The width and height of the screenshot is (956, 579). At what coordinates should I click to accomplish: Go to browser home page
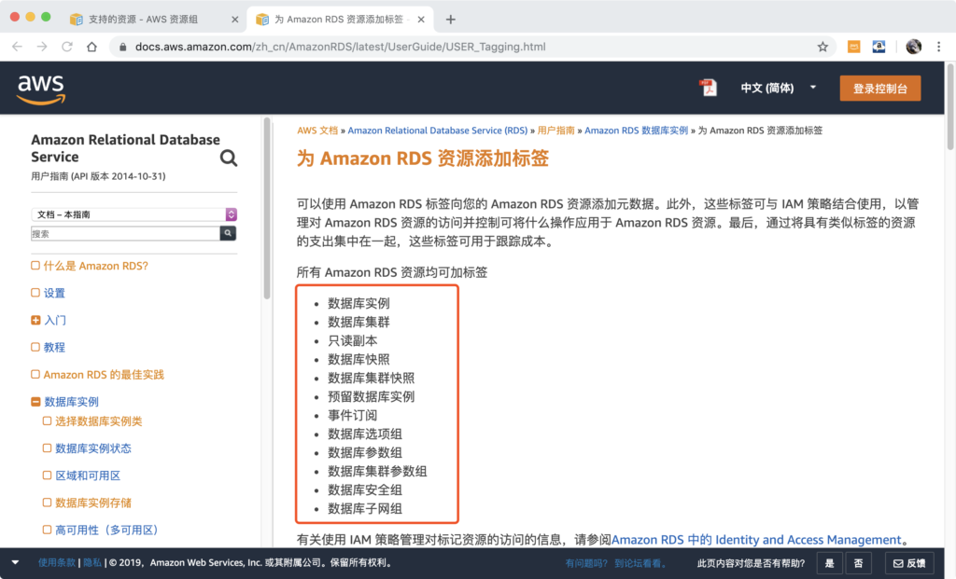[92, 47]
